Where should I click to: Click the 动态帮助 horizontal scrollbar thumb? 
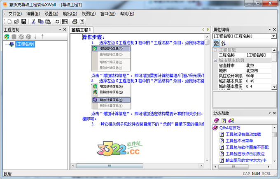tap(233, 167)
